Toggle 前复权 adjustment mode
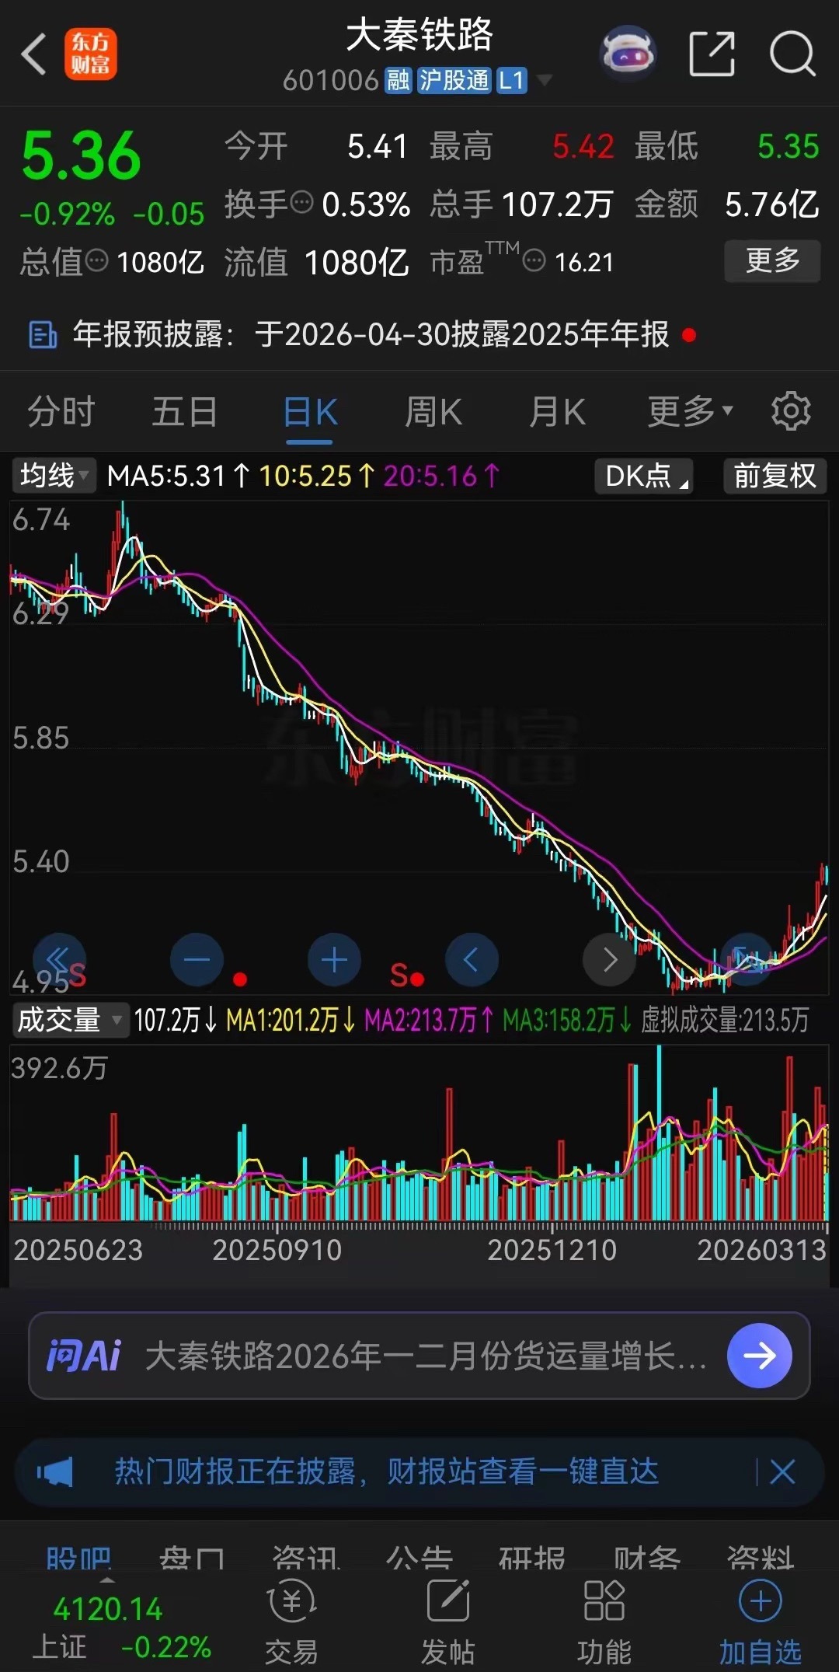The height and width of the screenshot is (1672, 839). click(x=775, y=475)
